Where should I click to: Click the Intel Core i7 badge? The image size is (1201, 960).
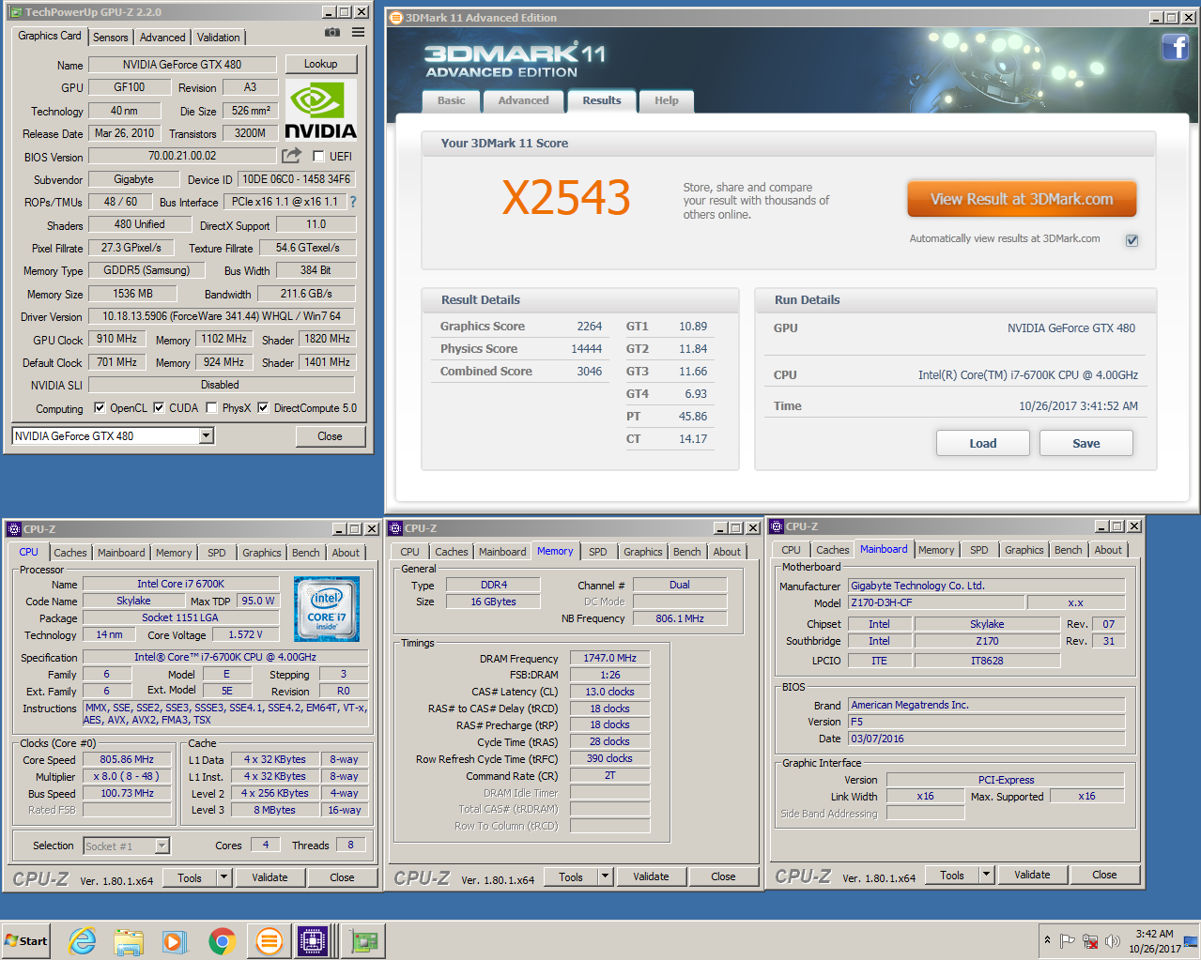coord(326,609)
